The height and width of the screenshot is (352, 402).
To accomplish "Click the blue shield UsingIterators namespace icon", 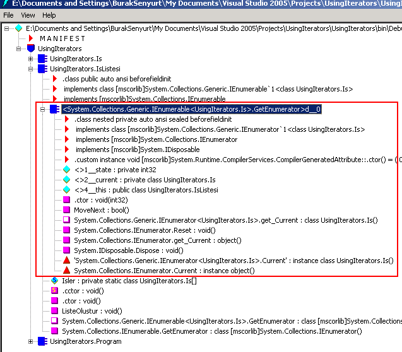I will click(31, 49).
